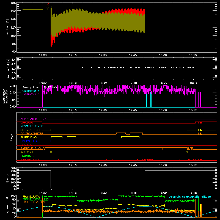Click the red legend line beside X
The width and height of the screenshot is (220, 220).
(x=33, y=6)
